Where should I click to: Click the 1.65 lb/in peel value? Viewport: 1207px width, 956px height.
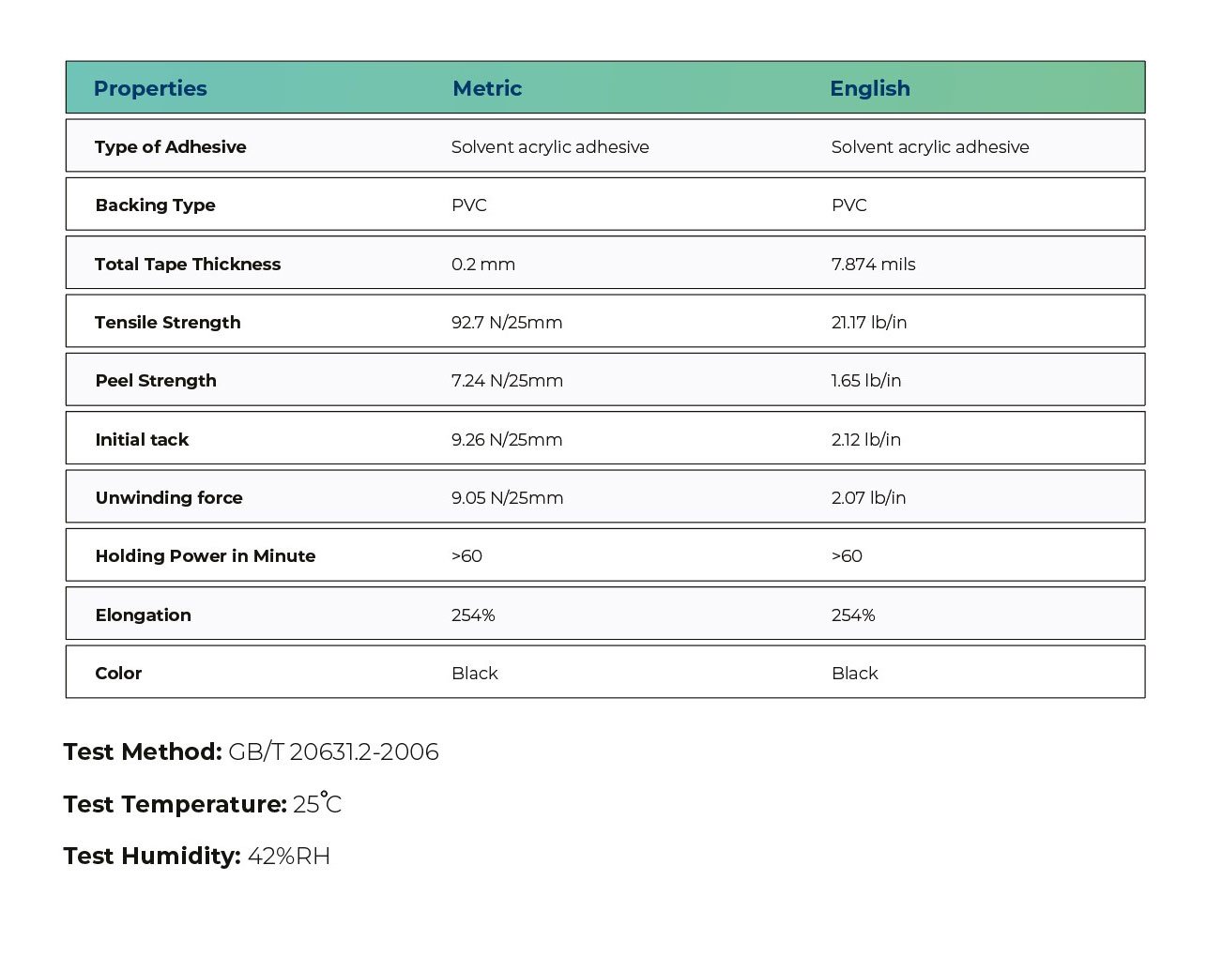coord(865,380)
